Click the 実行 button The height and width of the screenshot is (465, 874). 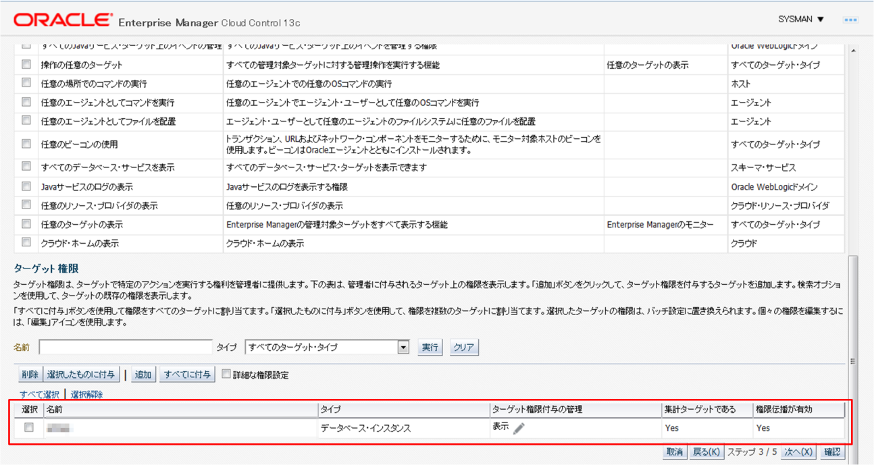pyautogui.click(x=430, y=348)
